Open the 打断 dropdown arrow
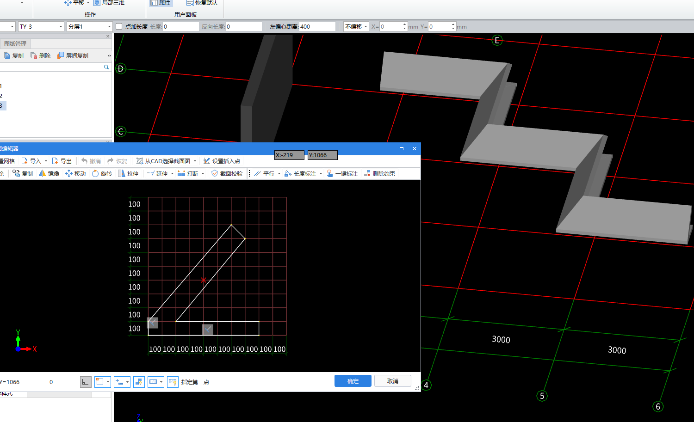 [203, 173]
